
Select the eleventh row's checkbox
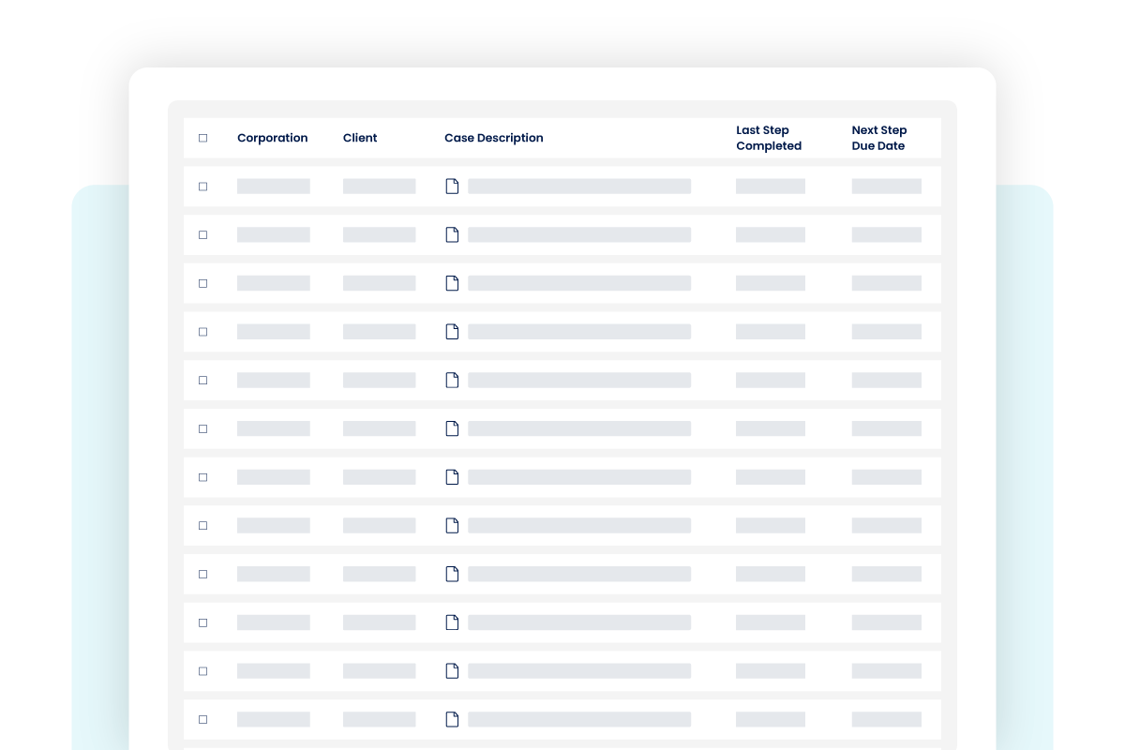(x=202, y=671)
